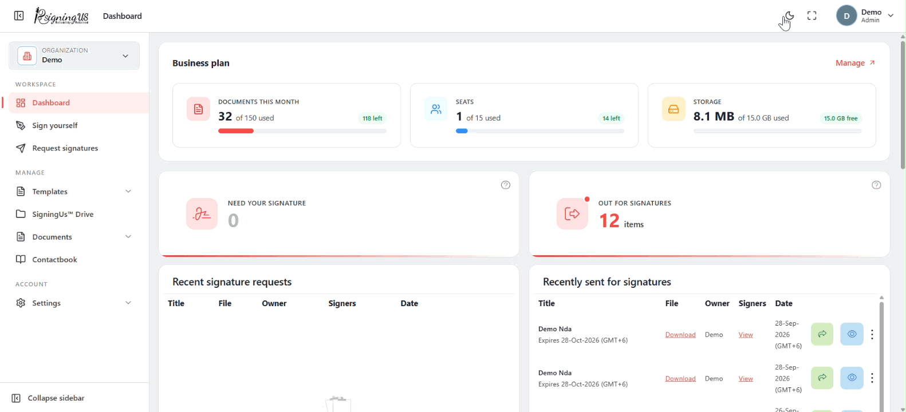Image resolution: width=906 pixels, height=412 pixels.
Task: Open the Organization Demo switcher
Action: (74, 56)
